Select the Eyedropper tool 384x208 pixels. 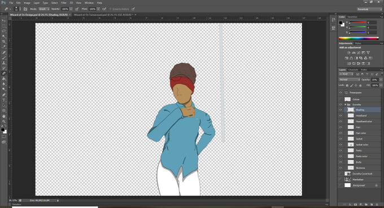click(x=4, y=47)
